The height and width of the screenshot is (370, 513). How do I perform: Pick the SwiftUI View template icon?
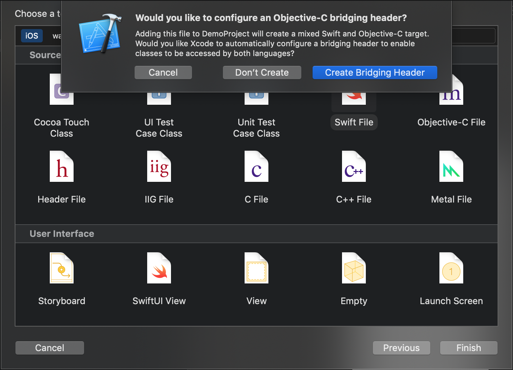[x=159, y=268]
